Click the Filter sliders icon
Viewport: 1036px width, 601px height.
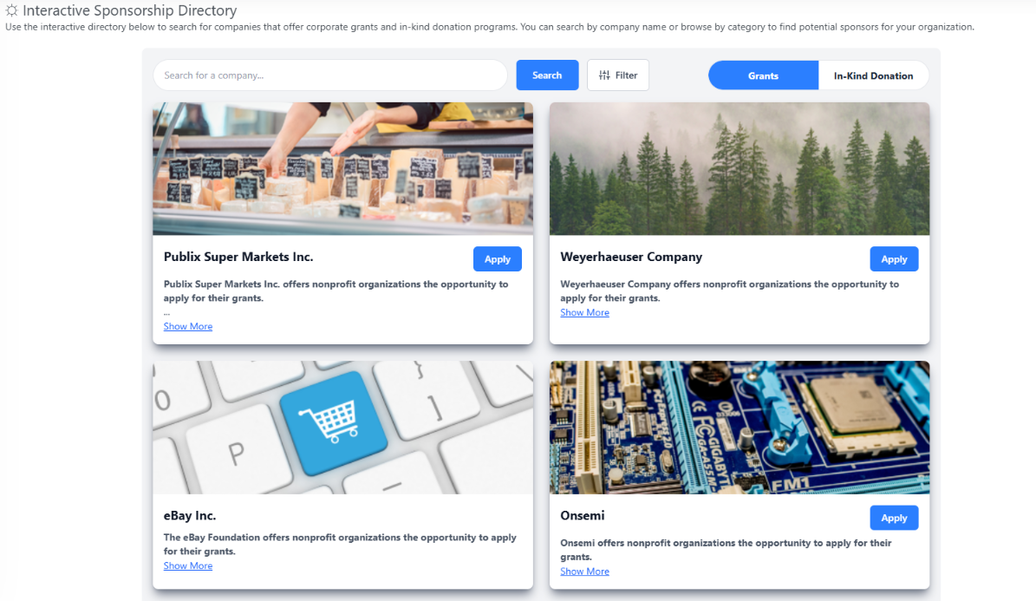coord(604,75)
